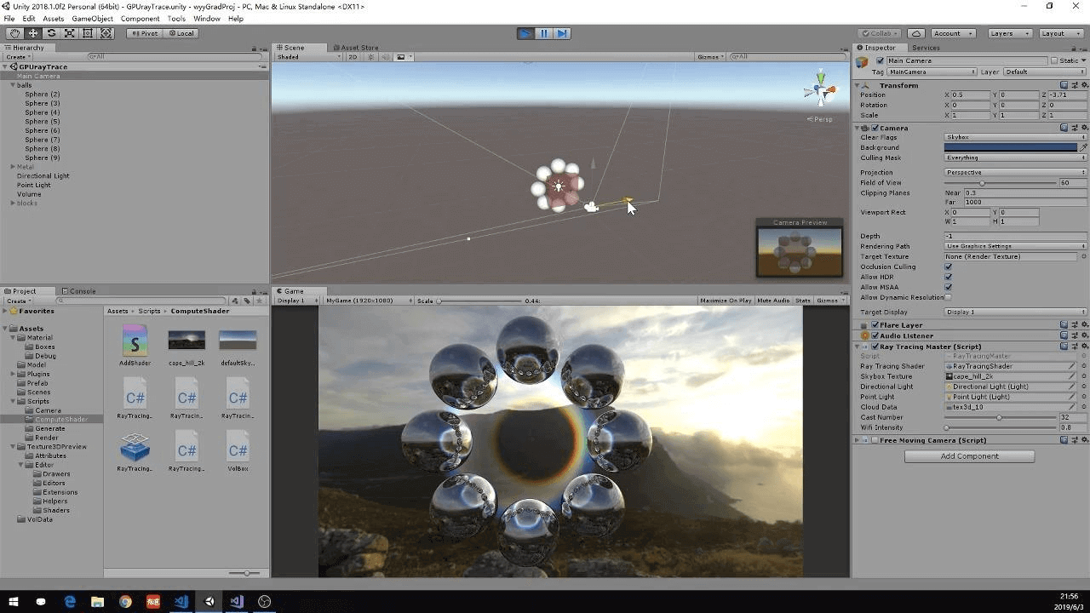Viewport: 1090px width, 613px height.
Task: Select the Rotate tool in toolbar
Action: tap(51, 33)
